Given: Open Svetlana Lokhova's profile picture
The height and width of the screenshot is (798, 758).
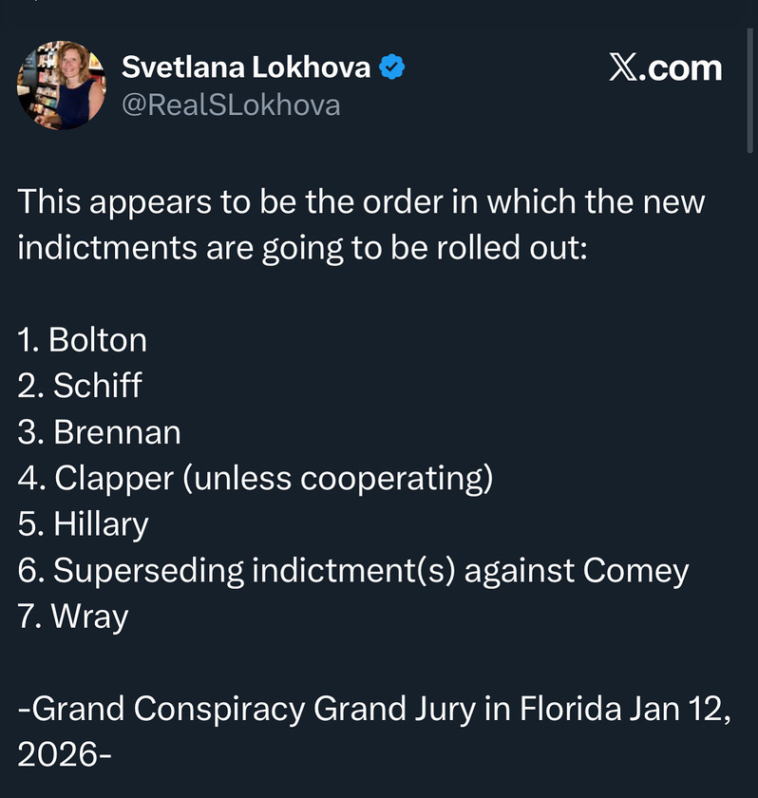Looking at the screenshot, I should click(x=61, y=85).
